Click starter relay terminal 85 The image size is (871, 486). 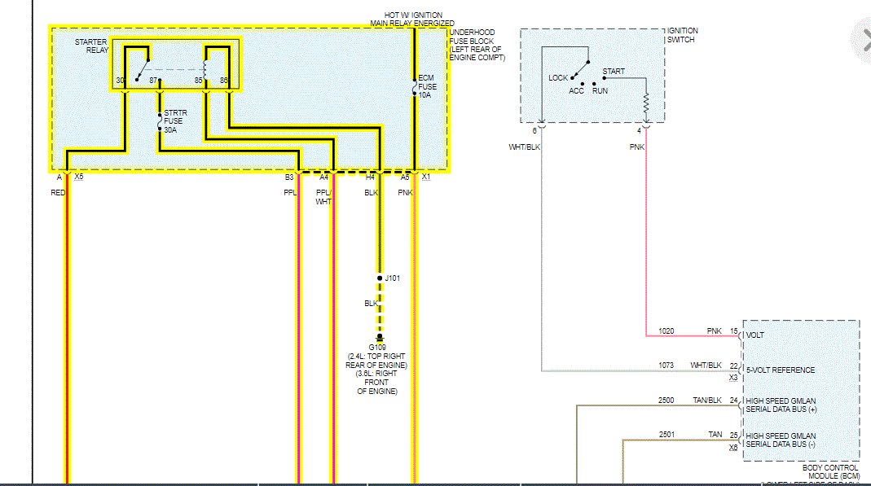point(198,81)
